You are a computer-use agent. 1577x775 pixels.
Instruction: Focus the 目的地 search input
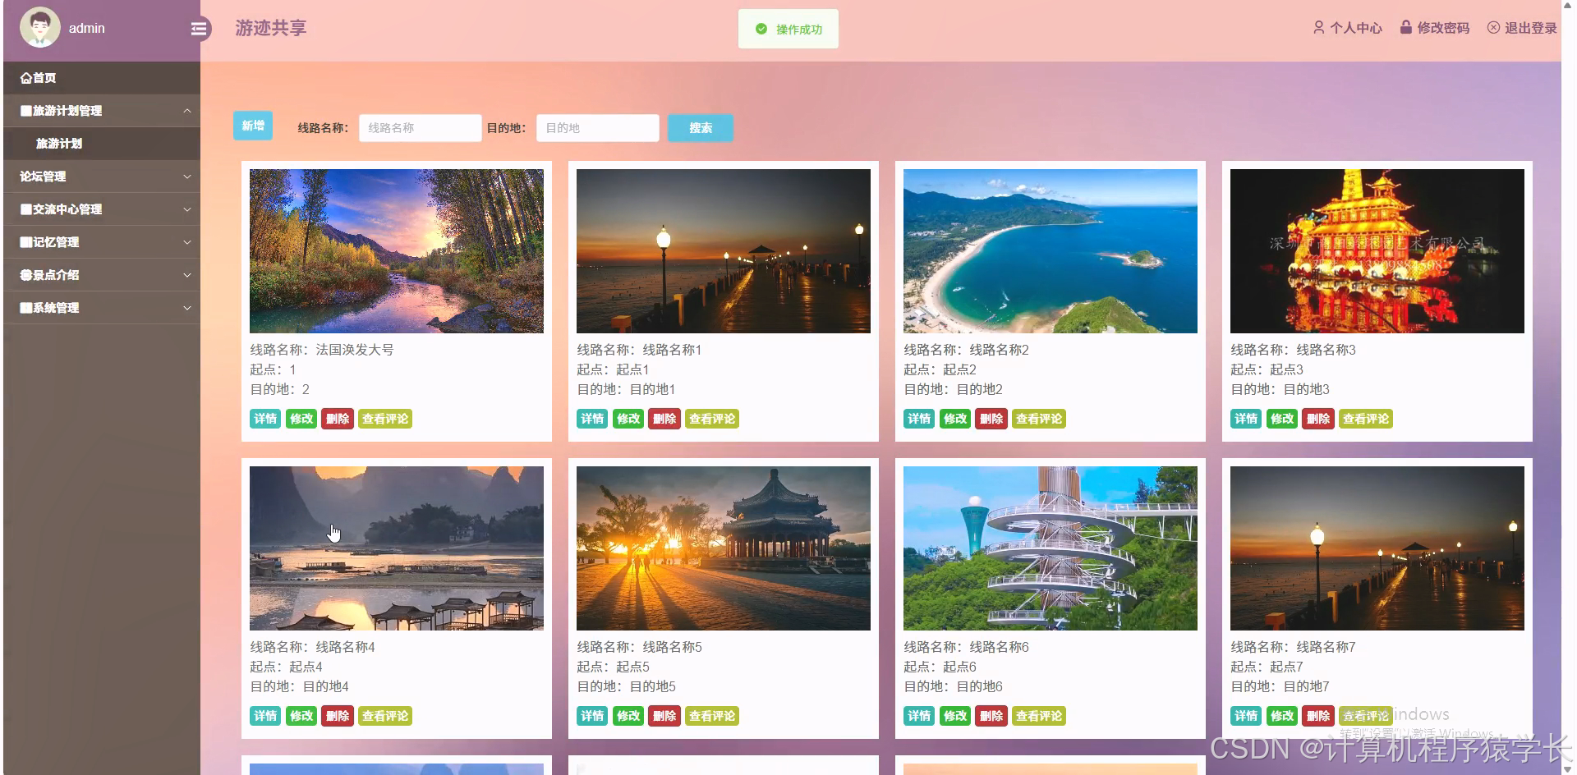click(x=597, y=128)
